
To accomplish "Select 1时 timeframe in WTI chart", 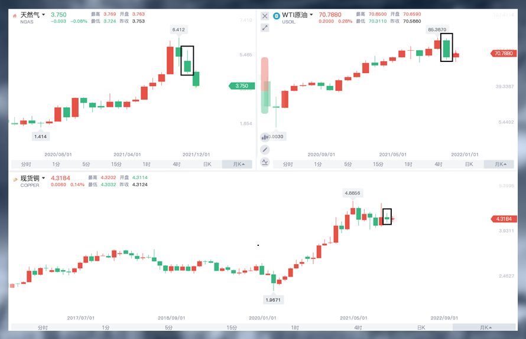I will (408, 164).
